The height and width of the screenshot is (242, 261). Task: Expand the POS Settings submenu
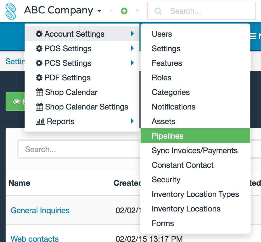pos(68,48)
